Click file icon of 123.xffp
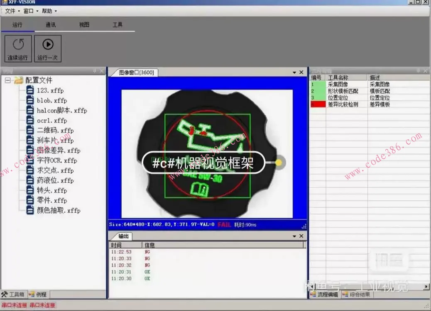This screenshot has width=431, height=311. pos(30,90)
